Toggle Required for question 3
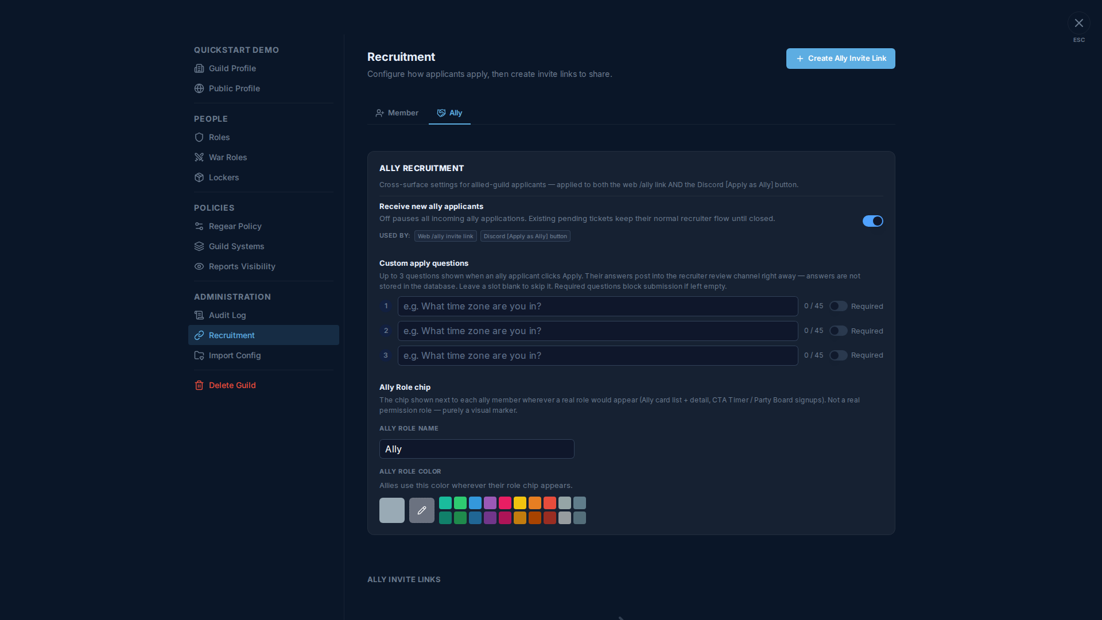This screenshot has width=1102, height=620. (839, 355)
